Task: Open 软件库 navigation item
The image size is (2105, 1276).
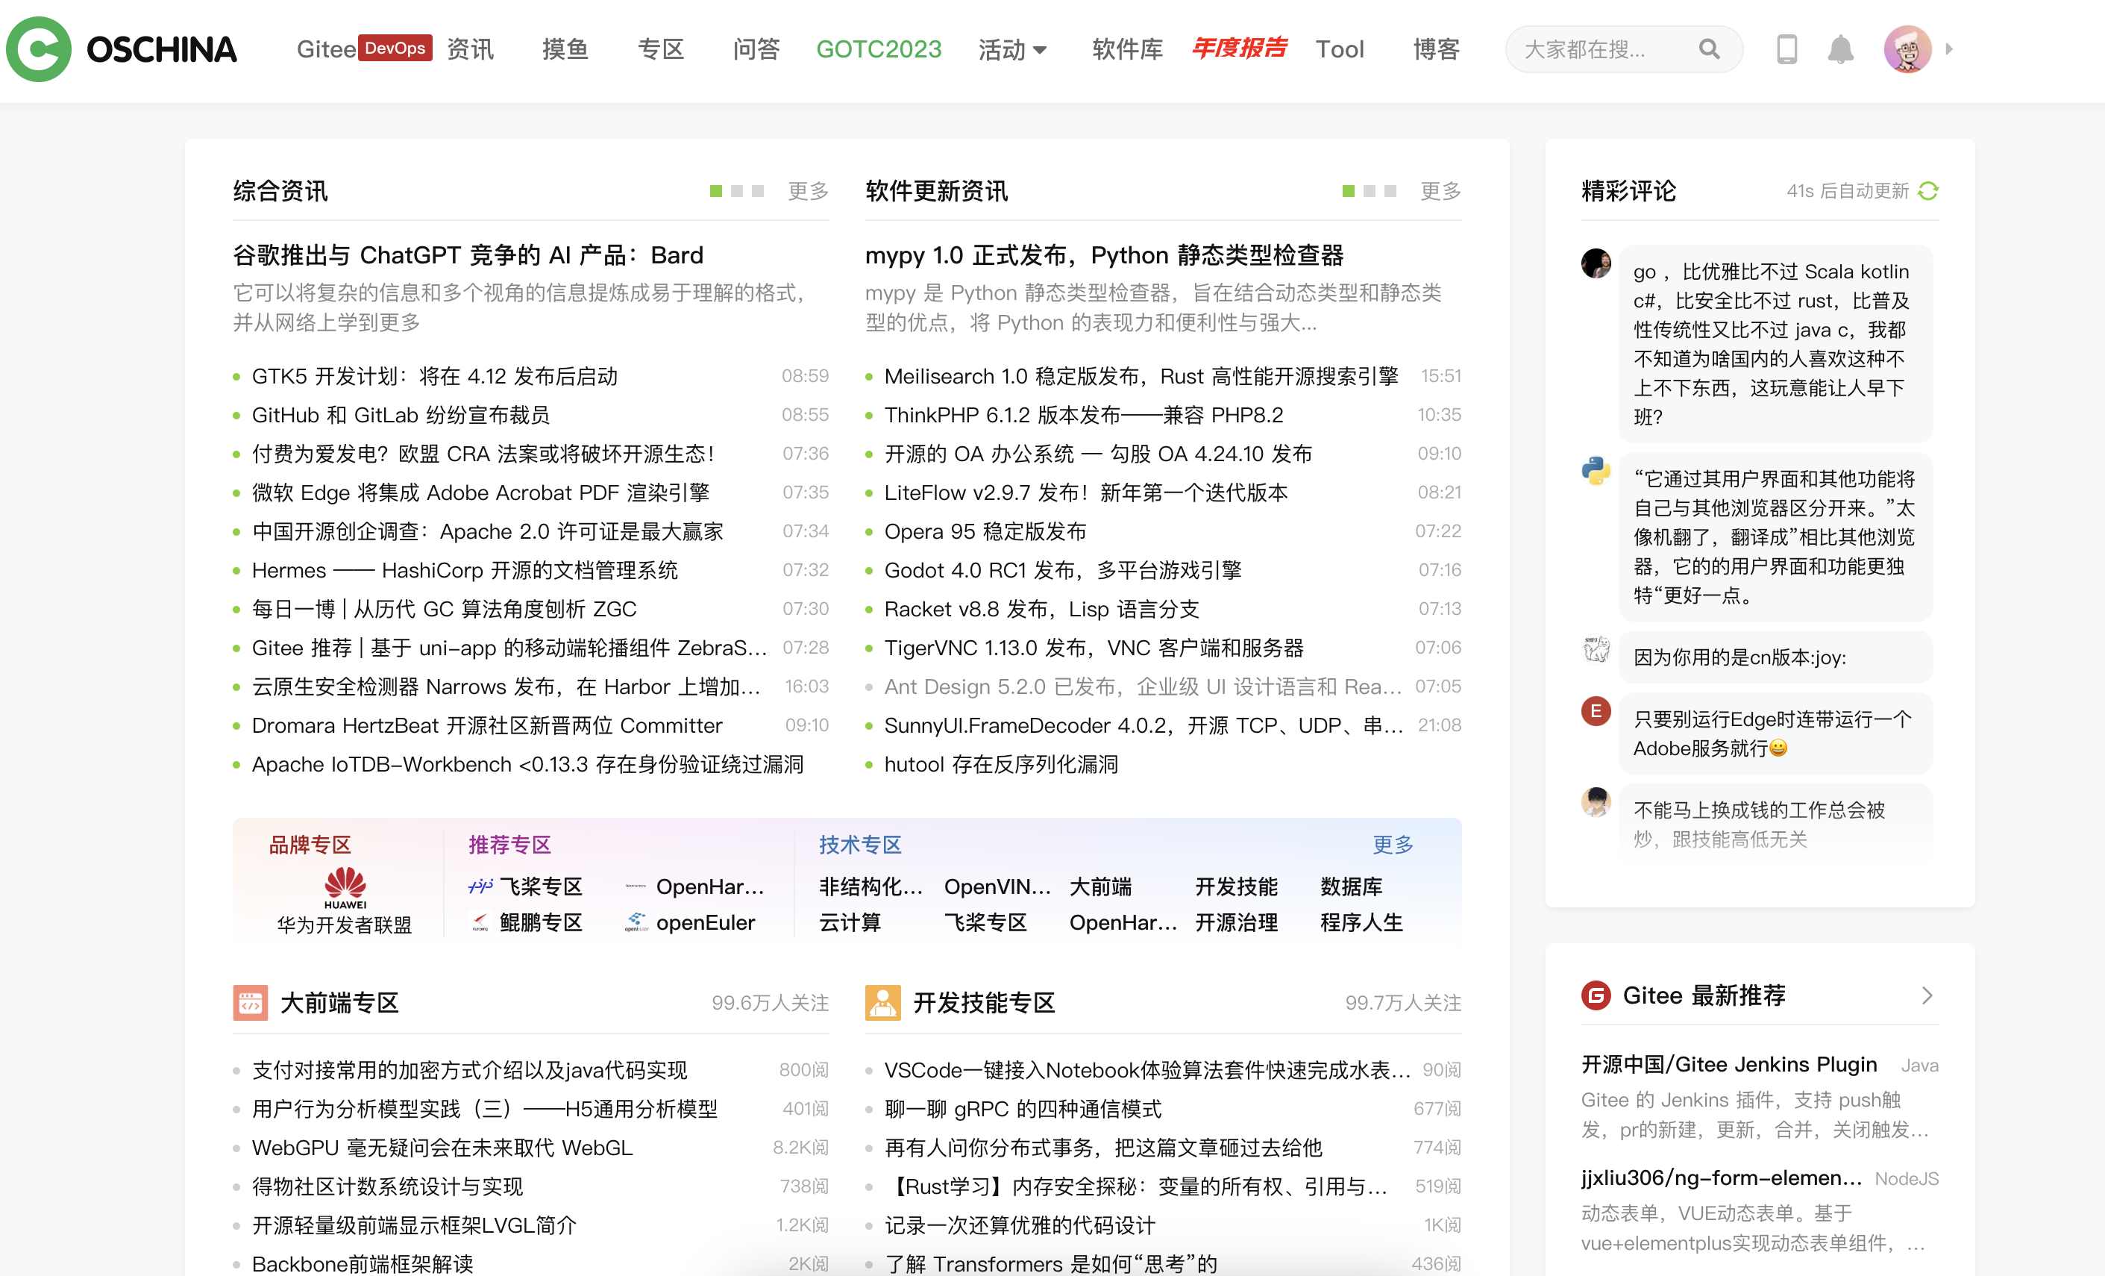Action: click(1127, 49)
